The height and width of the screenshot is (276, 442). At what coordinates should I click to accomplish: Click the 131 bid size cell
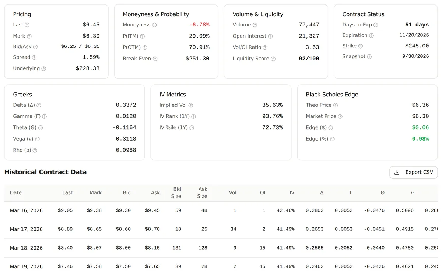tap(177, 248)
